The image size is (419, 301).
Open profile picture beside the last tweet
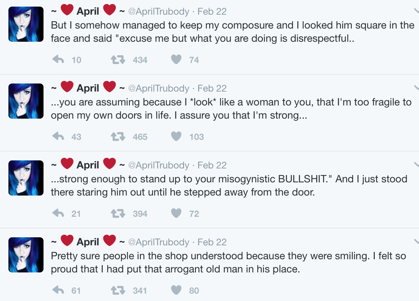click(26, 254)
